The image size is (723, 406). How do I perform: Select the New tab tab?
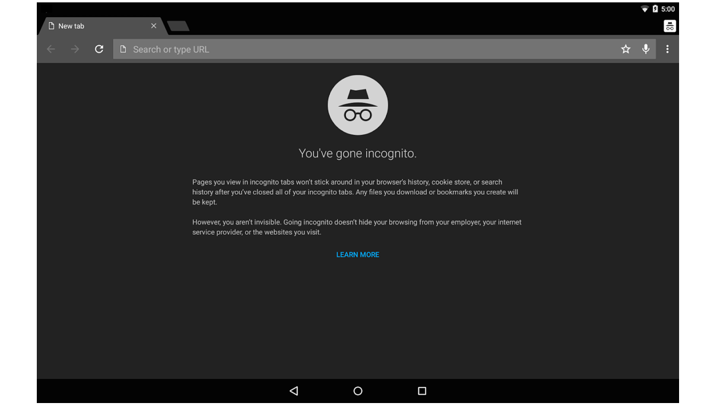(x=95, y=25)
